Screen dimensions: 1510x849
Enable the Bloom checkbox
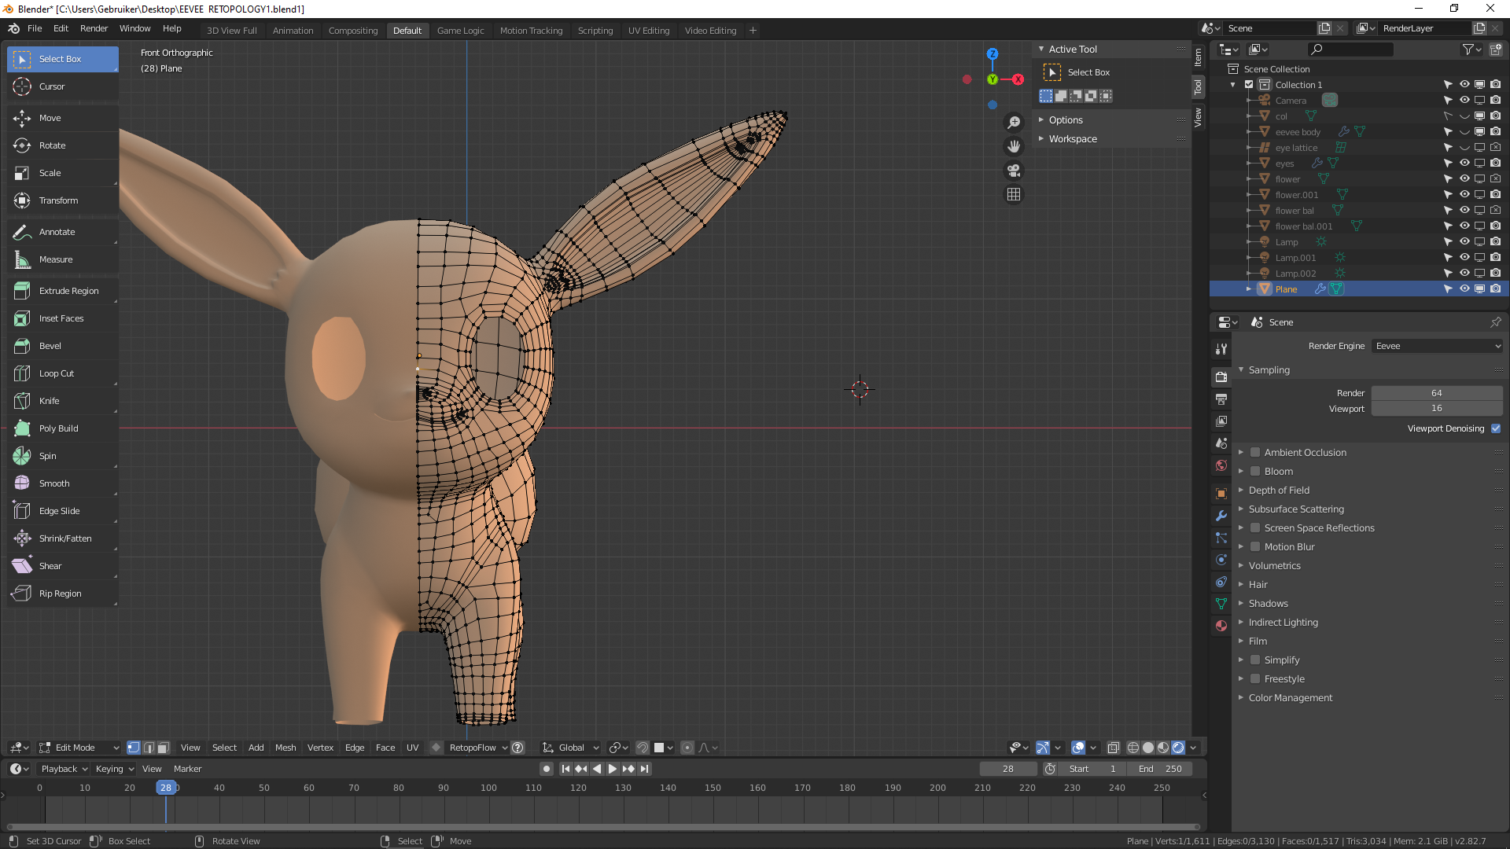[1256, 472]
